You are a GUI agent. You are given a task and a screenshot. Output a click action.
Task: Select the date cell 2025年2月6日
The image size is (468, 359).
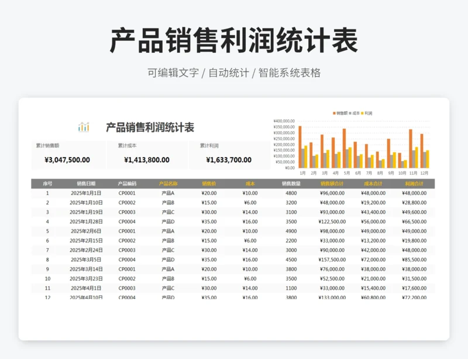[86, 231]
